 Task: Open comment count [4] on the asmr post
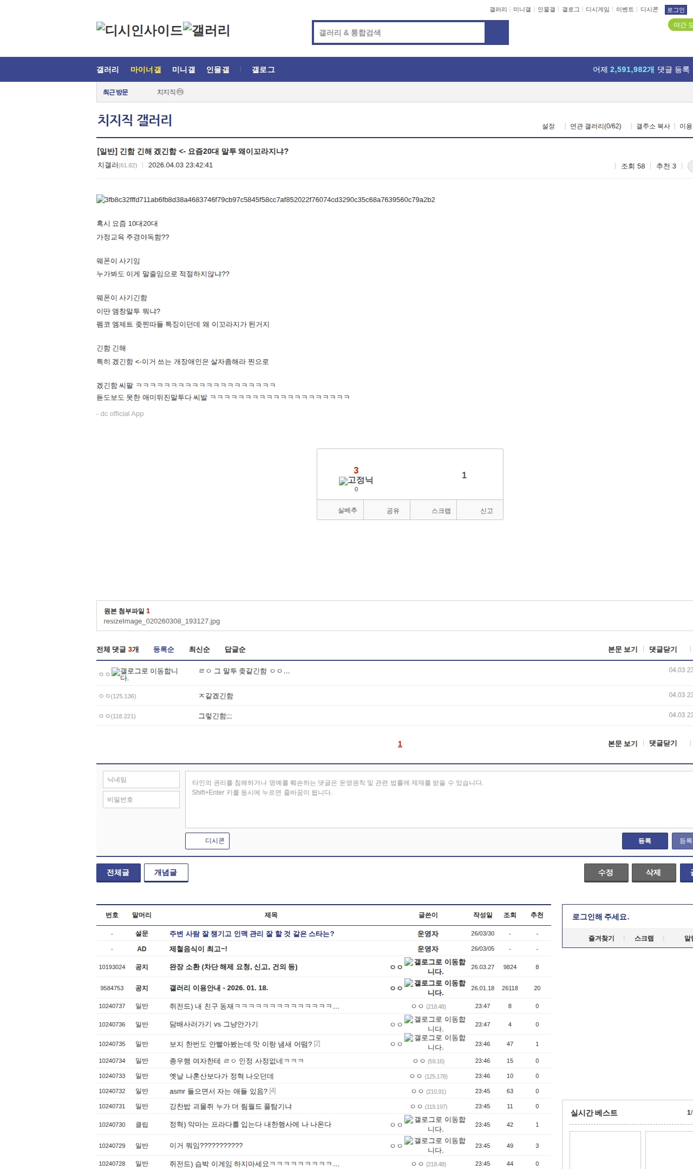pos(273,1090)
